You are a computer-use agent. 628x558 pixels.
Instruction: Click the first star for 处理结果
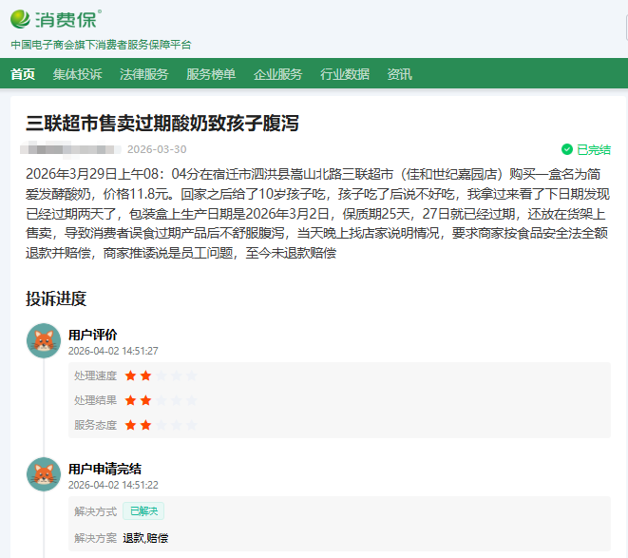pyautogui.click(x=131, y=400)
